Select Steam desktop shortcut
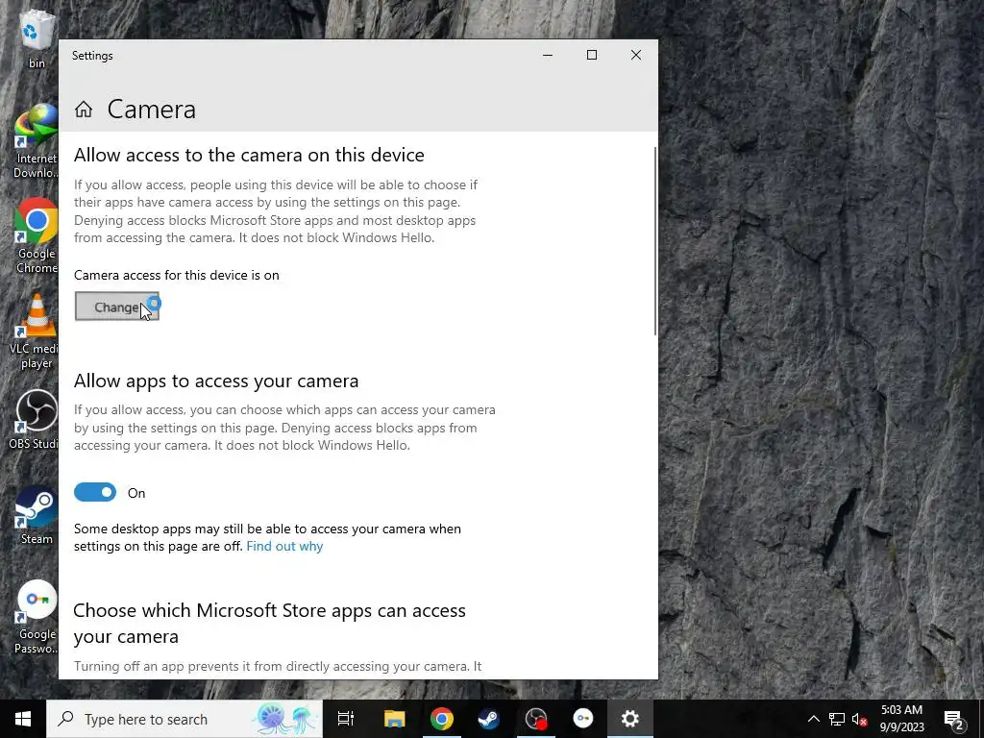This screenshot has width=984, height=738. (x=37, y=516)
